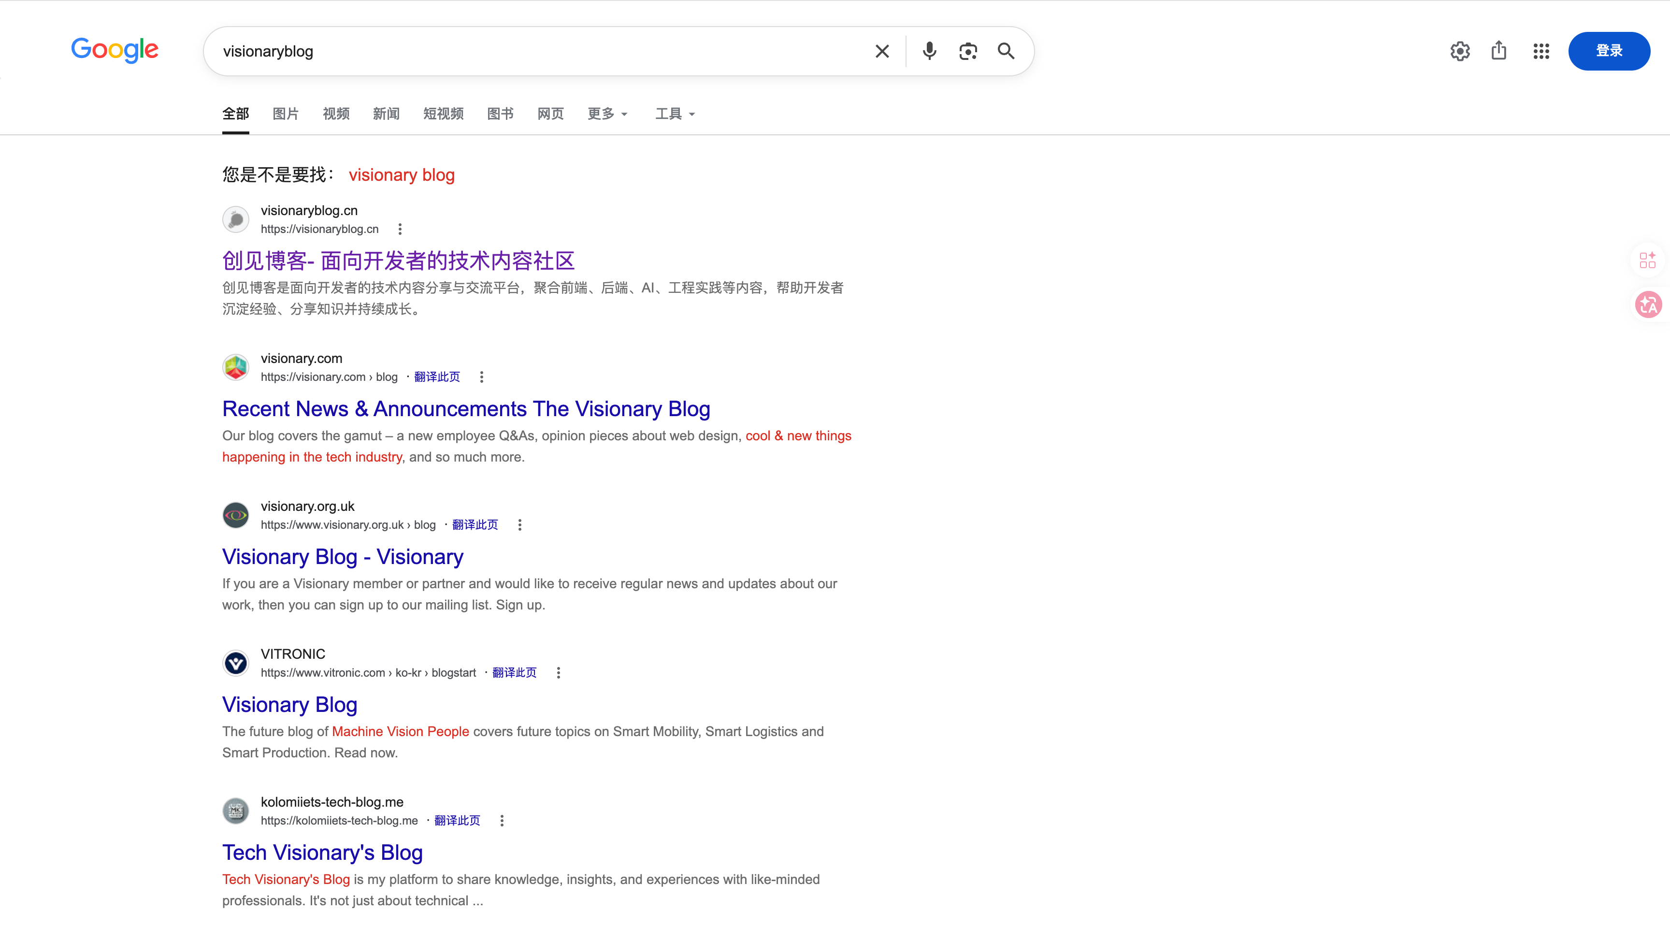
Task: Open more options for the VITRONIC result
Action: click(x=559, y=673)
